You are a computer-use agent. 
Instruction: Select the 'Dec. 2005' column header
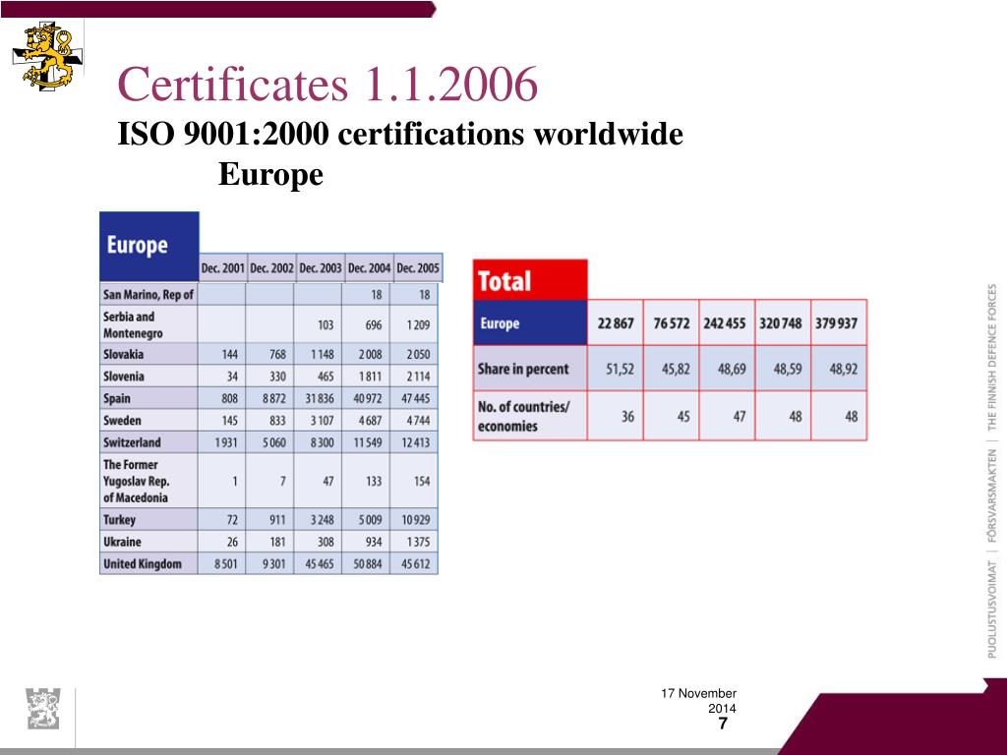pos(418,267)
